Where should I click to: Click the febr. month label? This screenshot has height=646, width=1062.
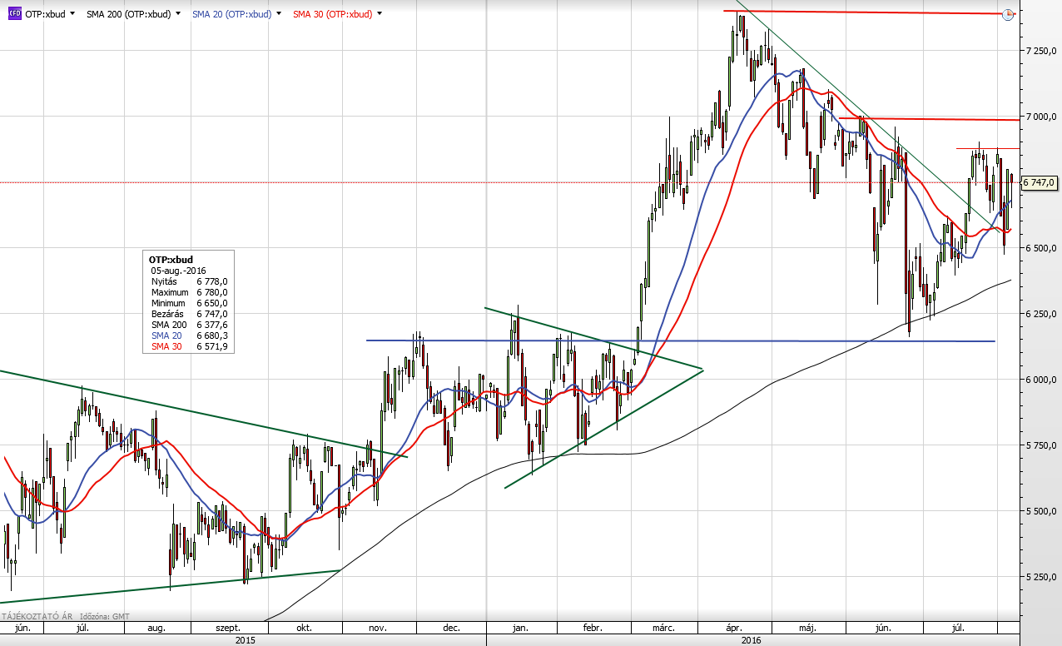[593, 628]
